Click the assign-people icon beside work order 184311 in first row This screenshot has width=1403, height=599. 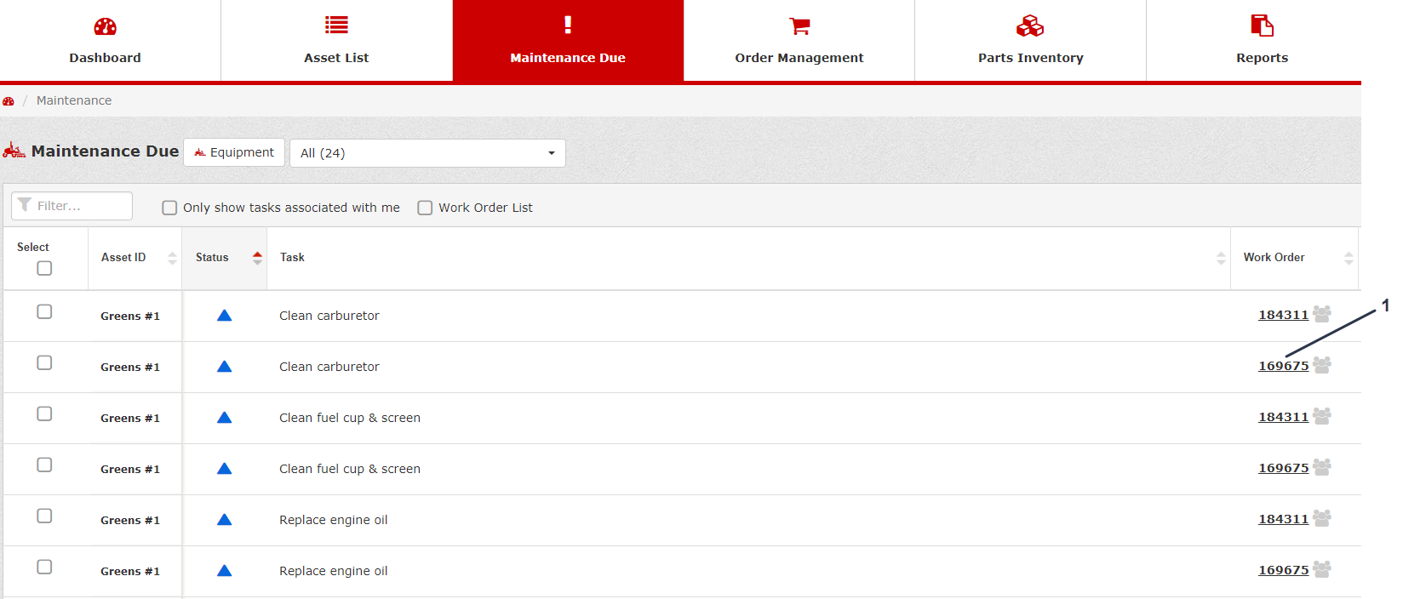tap(1321, 314)
